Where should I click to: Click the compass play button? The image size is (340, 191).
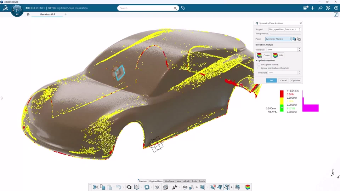pos(17,10)
